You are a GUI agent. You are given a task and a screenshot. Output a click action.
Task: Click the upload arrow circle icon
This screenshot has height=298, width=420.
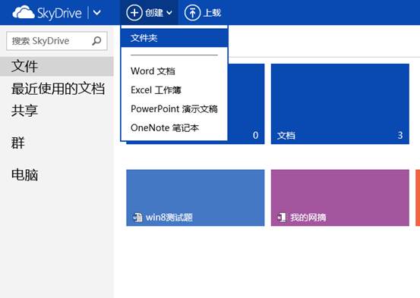coord(192,13)
